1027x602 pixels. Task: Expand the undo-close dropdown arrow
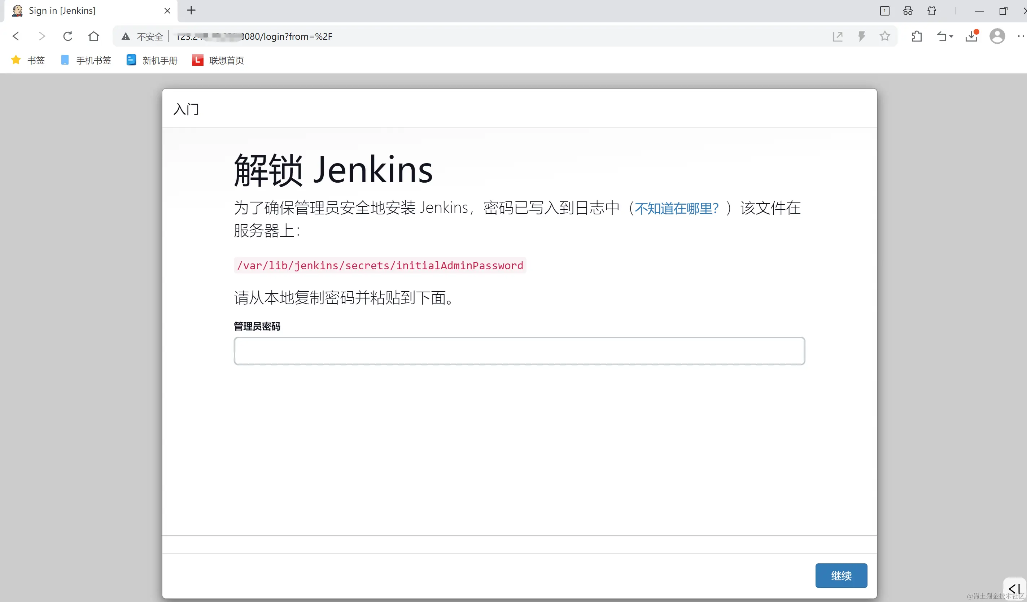tap(952, 37)
